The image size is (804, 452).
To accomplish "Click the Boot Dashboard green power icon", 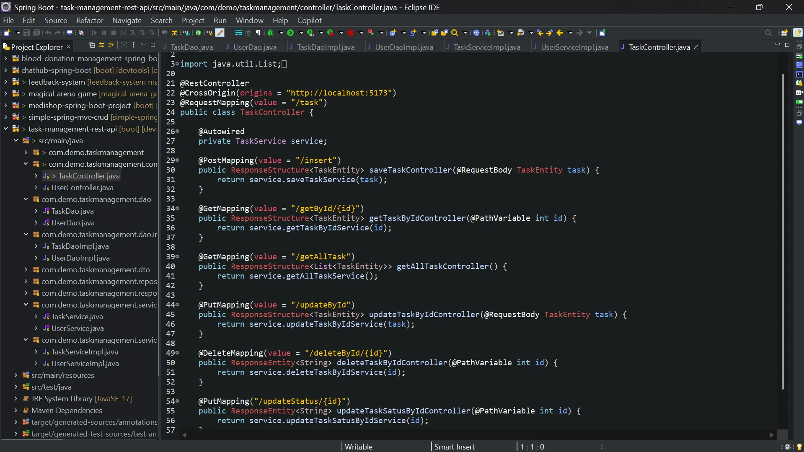I will pyautogui.click(x=198, y=33).
